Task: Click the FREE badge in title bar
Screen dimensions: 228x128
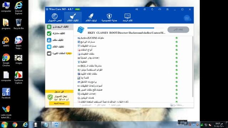Action: pyautogui.click(x=78, y=9)
